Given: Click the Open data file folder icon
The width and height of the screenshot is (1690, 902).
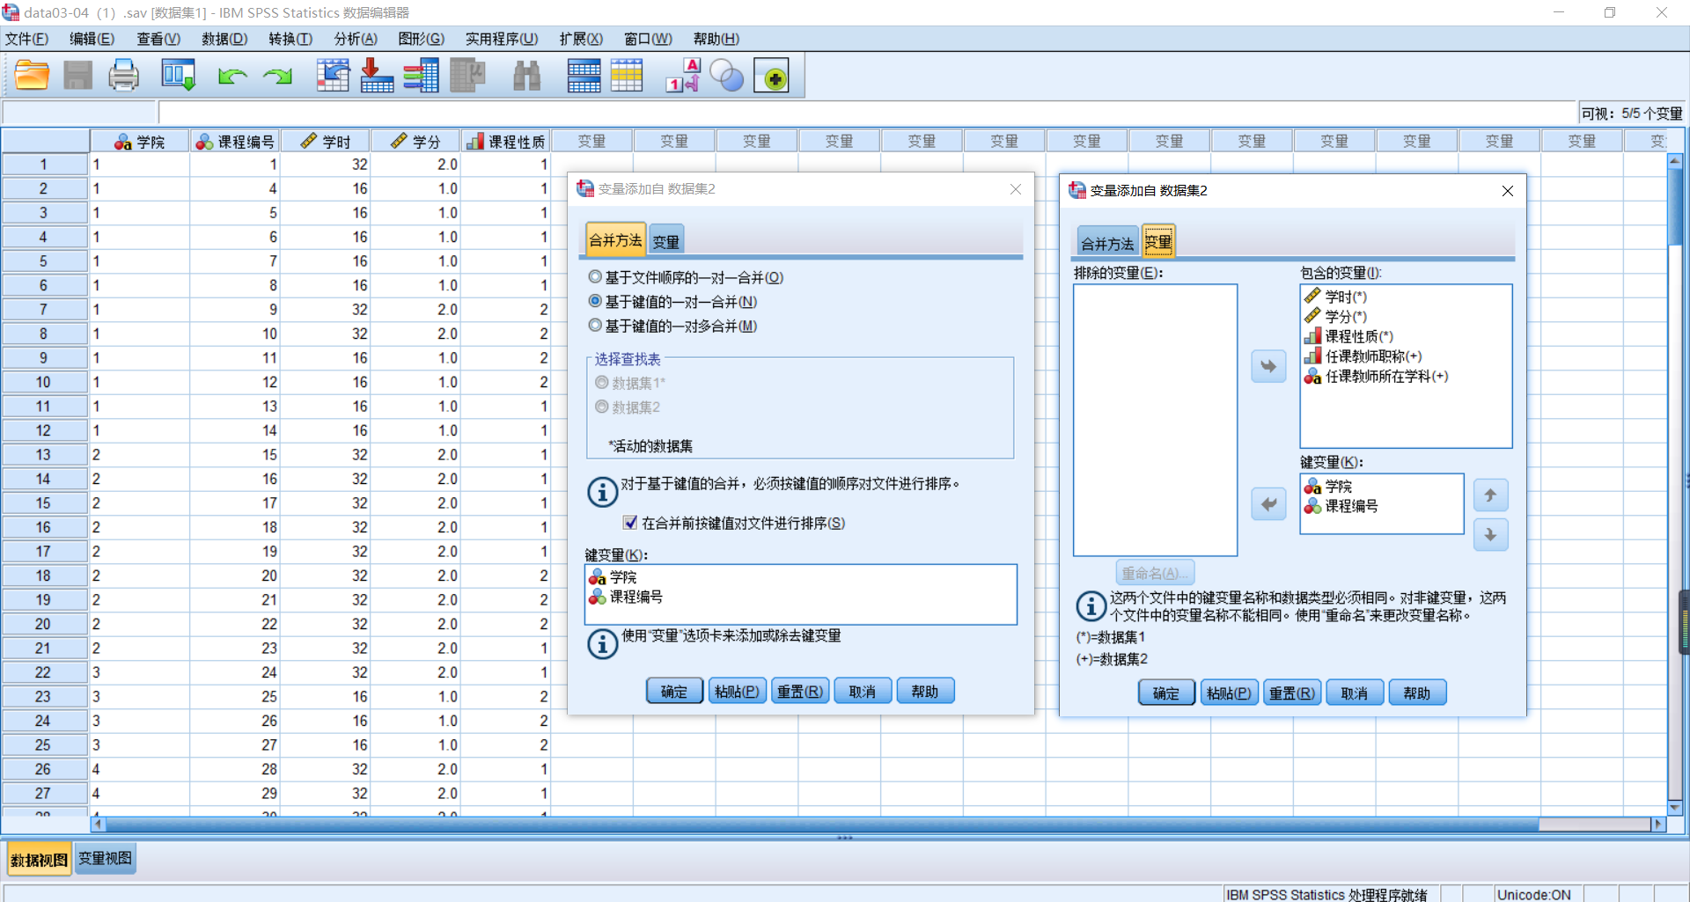Looking at the screenshot, I should (x=32, y=76).
